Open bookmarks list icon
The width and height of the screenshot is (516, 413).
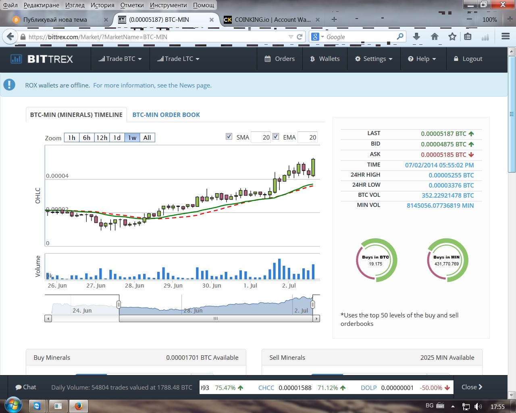(x=468, y=37)
